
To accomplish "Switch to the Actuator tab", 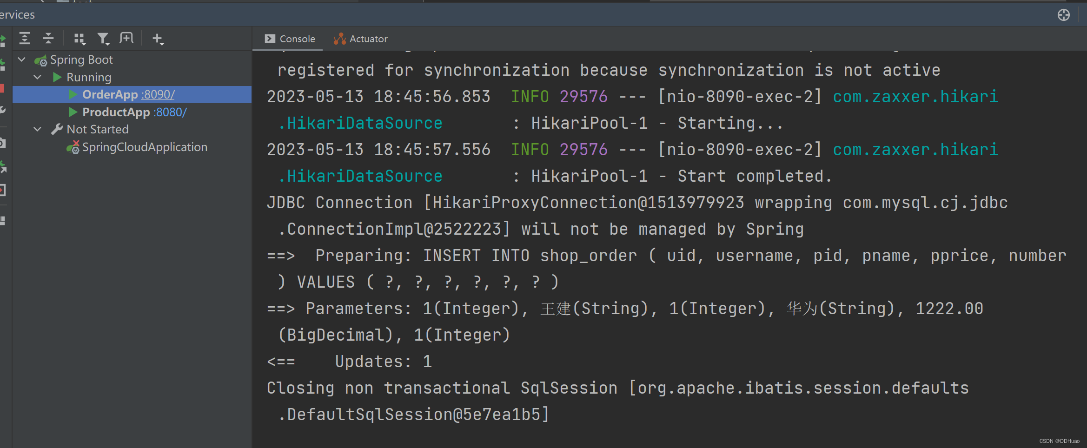I will [x=360, y=39].
